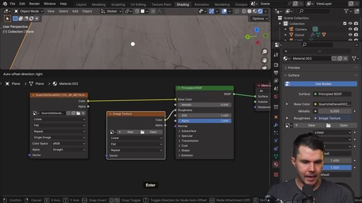Open the Object properties tab

[x=276, y=117]
